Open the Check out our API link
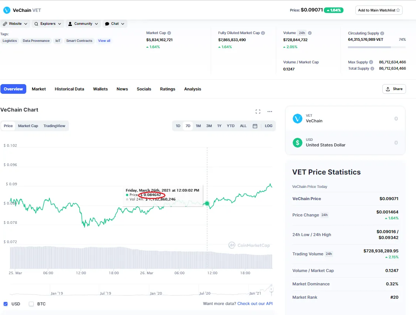416x315 pixels. (255, 304)
